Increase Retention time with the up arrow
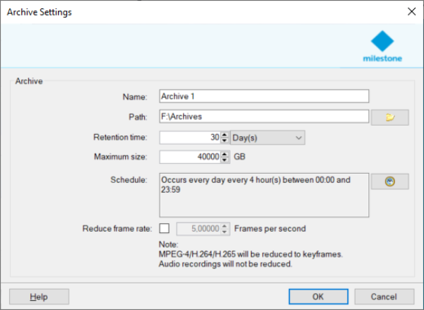The height and width of the screenshot is (310, 424). pos(225,134)
